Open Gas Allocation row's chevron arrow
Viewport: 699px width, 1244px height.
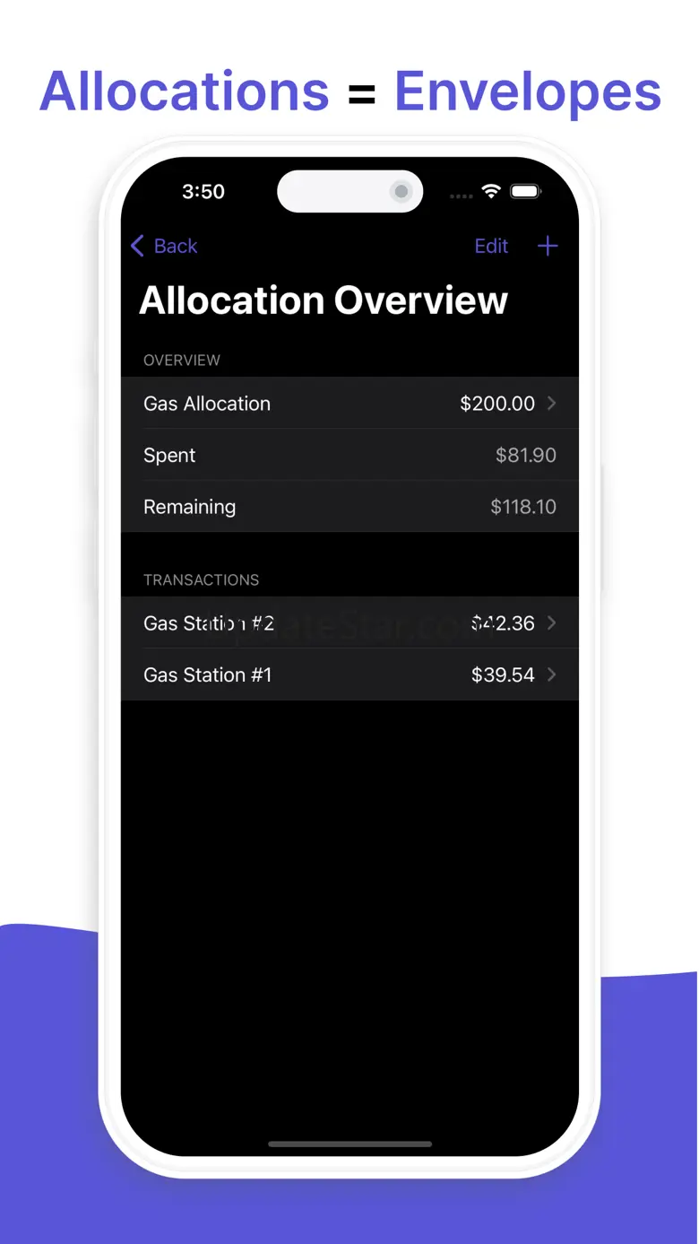point(552,404)
